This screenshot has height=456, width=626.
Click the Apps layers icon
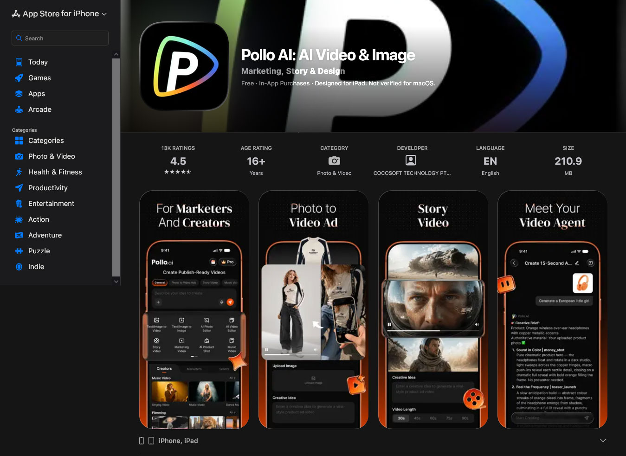pos(19,94)
